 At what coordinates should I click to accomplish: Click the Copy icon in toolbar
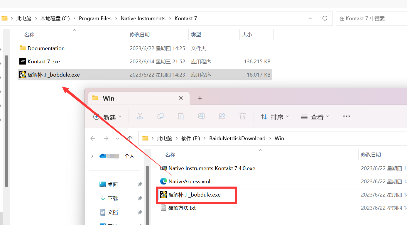[x=161, y=116]
